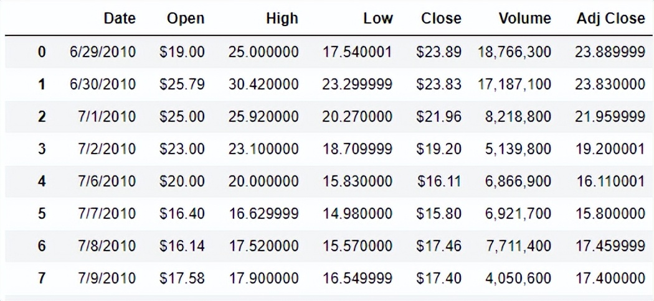Select the Low column header
This screenshot has height=301, width=654.
pos(378,18)
